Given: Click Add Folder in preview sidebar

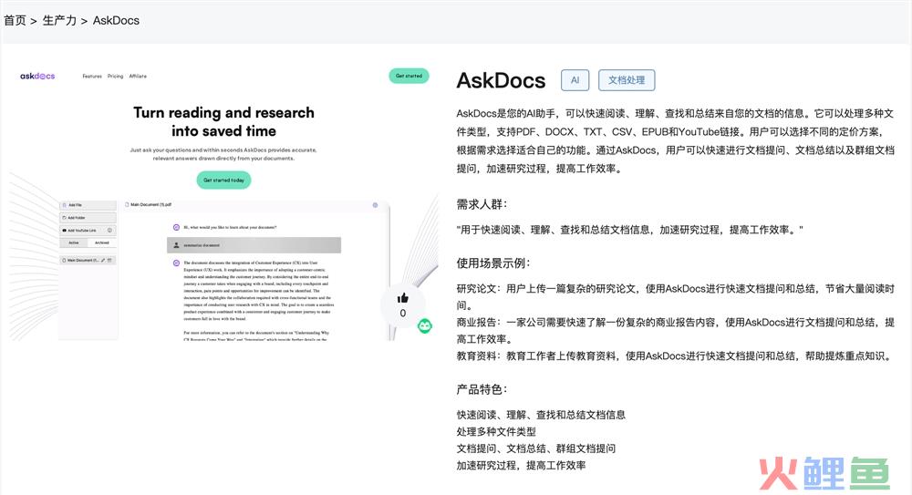Looking at the screenshot, I should 88,218.
